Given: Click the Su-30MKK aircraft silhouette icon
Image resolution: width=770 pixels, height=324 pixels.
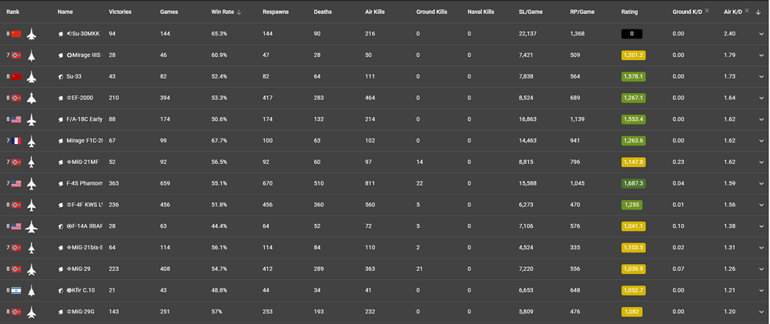Looking at the screenshot, I should click(x=32, y=34).
